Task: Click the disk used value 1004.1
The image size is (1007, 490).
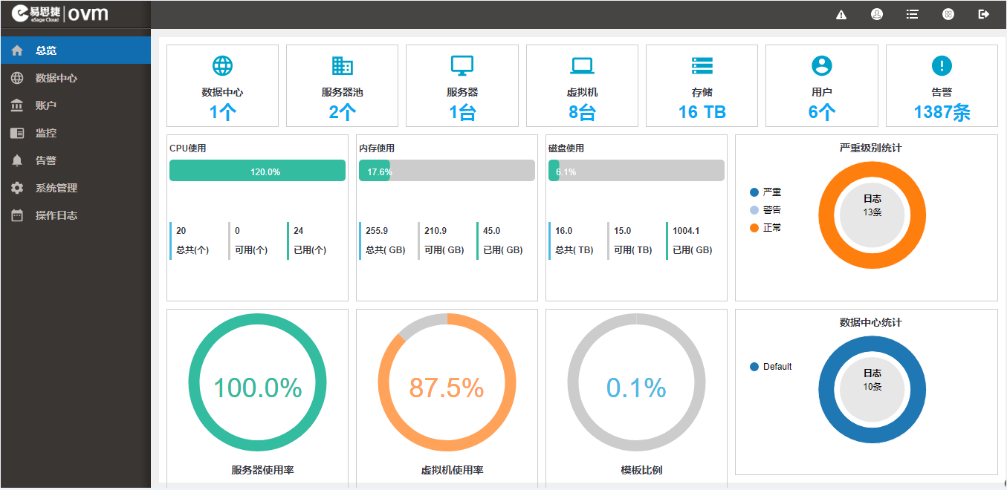Action: pos(686,231)
